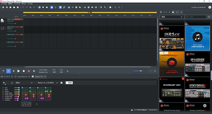212x114 pixels.
Task: Open program settings gear in top toolbar
Action: pyautogui.click(x=7, y=7)
